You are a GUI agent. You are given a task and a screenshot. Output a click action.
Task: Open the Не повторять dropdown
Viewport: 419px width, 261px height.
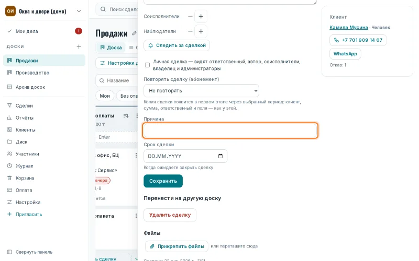(201, 90)
